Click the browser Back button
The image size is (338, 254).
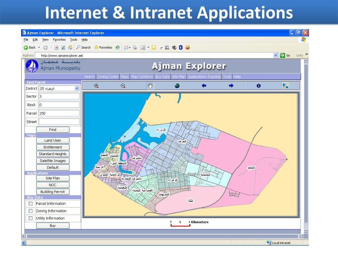tap(29, 48)
